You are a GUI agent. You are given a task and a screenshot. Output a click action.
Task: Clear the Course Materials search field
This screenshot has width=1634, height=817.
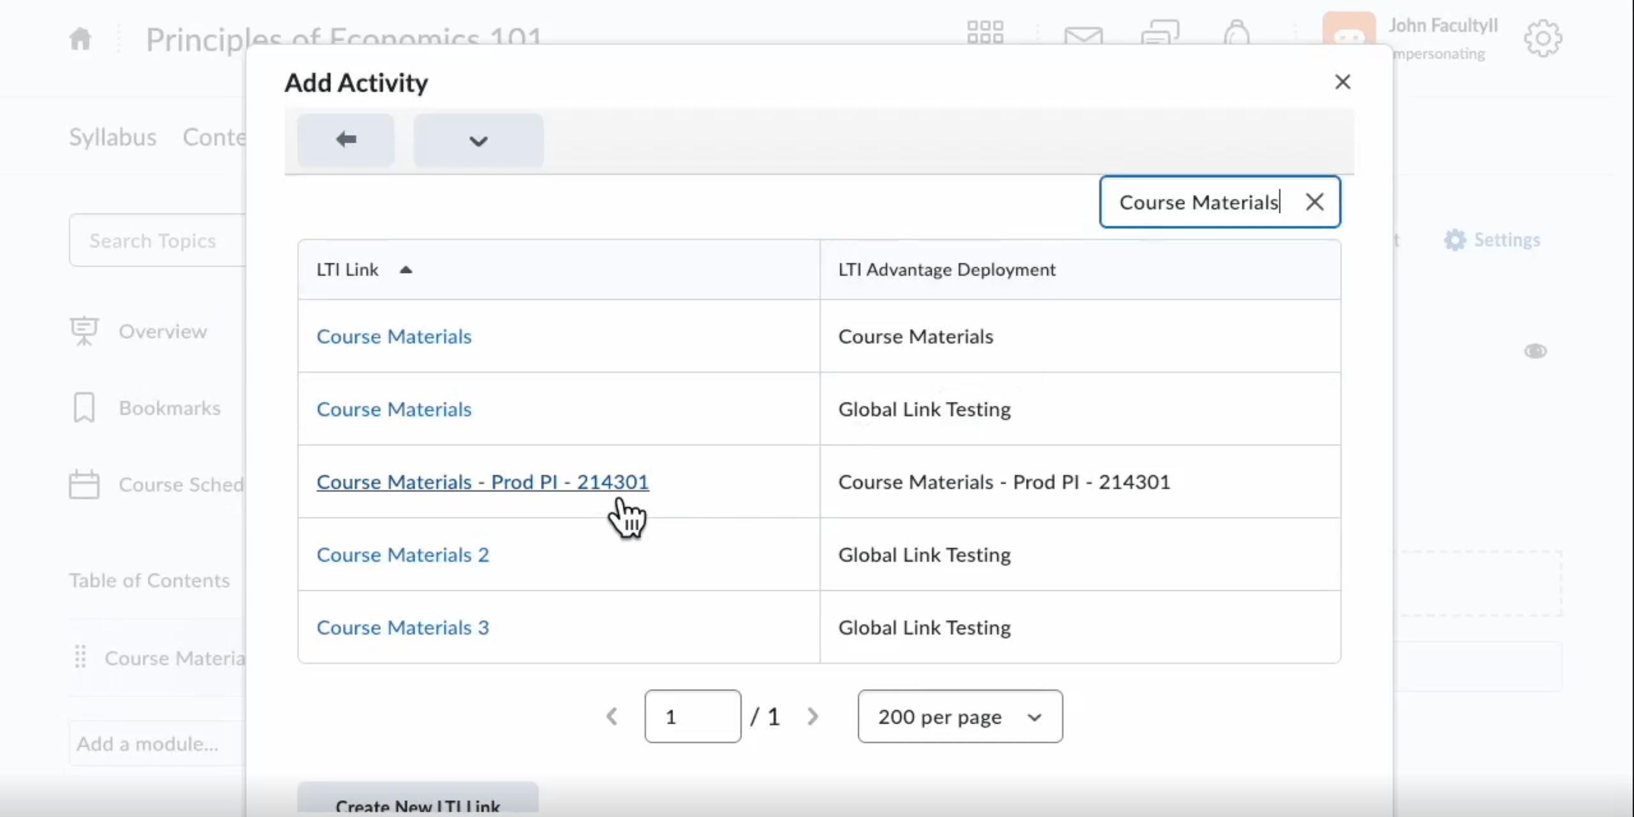(1314, 202)
